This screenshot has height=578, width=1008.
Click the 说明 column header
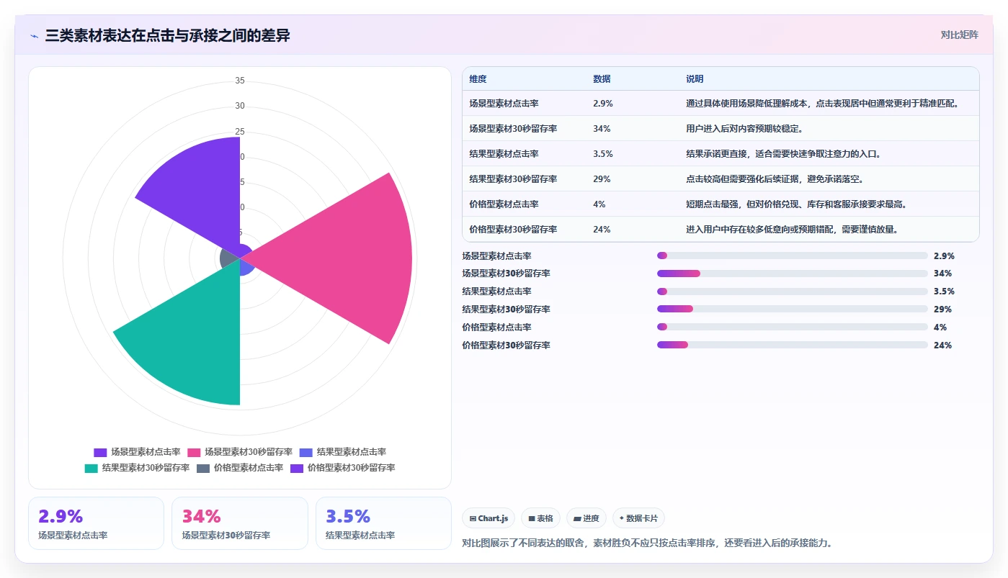695,79
